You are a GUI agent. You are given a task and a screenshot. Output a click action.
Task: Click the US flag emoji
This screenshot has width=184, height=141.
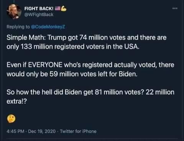tap(58, 8)
